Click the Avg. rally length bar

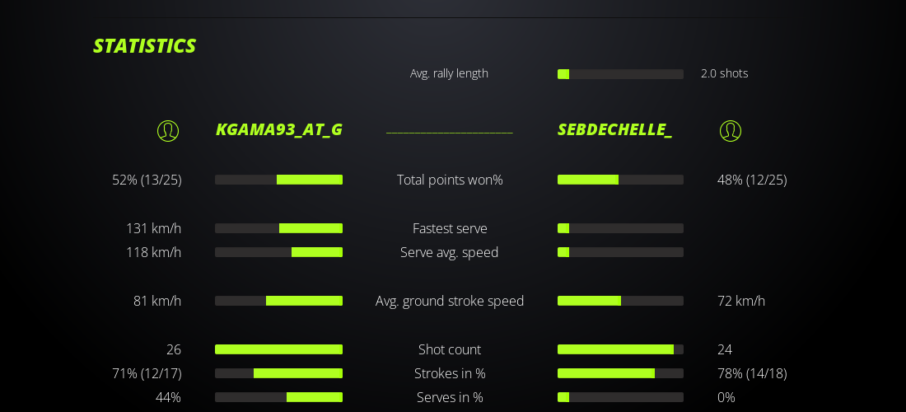(x=620, y=74)
